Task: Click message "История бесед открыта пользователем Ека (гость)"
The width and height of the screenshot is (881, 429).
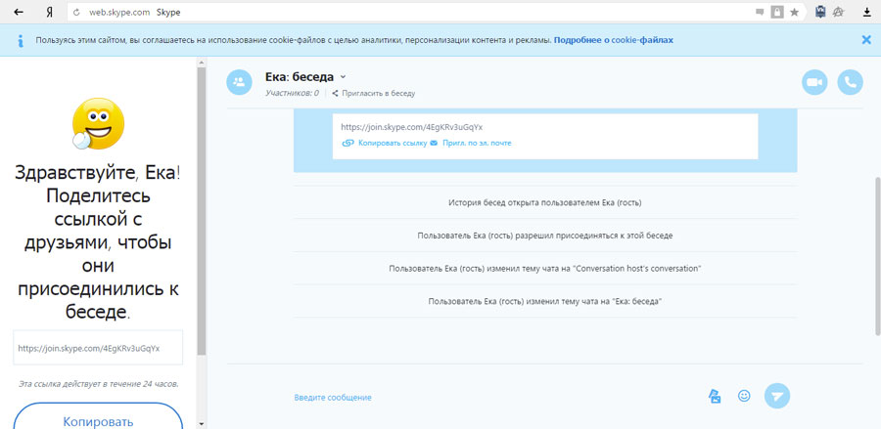Action: [x=545, y=203]
